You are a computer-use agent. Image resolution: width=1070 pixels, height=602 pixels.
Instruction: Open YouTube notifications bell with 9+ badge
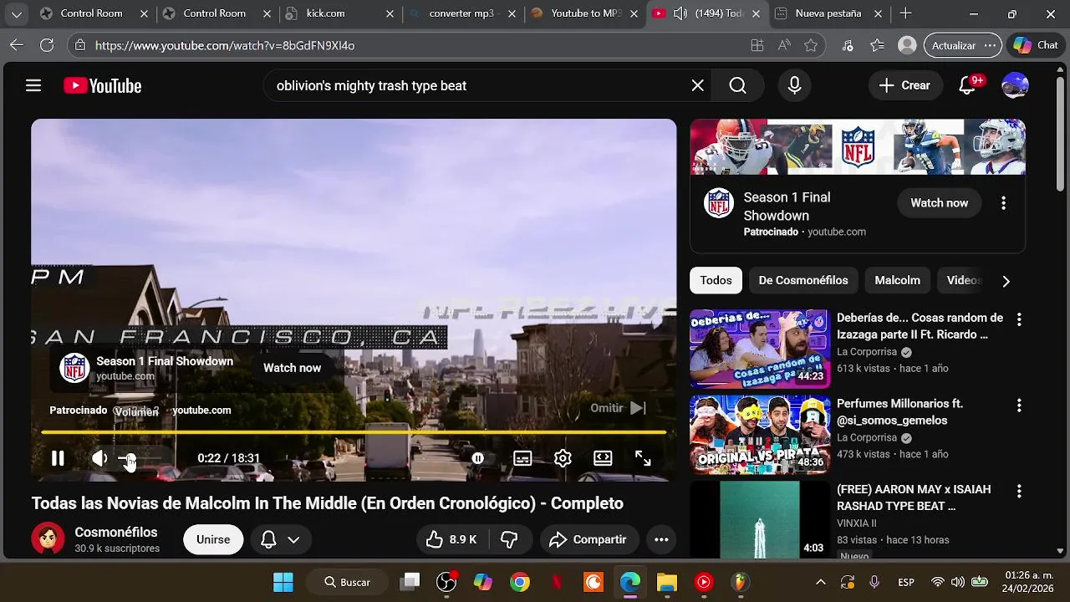pyautogui.click(x=967, y=85)
